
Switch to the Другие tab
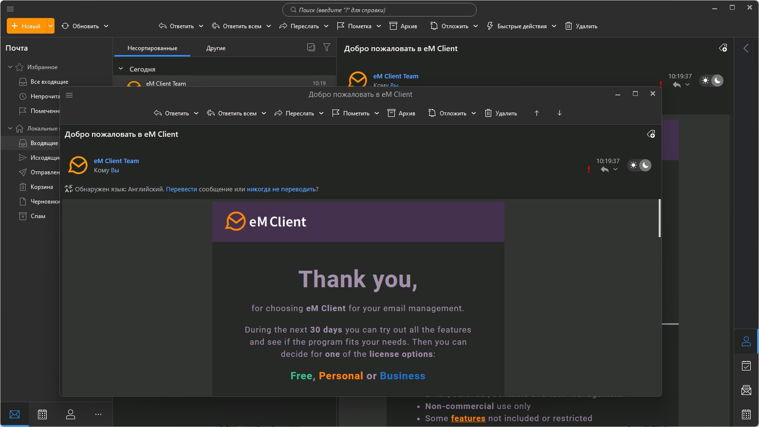(x=216, y=48)
